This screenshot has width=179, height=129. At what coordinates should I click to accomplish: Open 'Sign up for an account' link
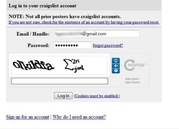click(28, 117)
